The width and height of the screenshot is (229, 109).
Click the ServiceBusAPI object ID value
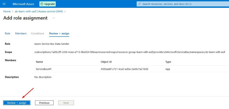point(124,69)
